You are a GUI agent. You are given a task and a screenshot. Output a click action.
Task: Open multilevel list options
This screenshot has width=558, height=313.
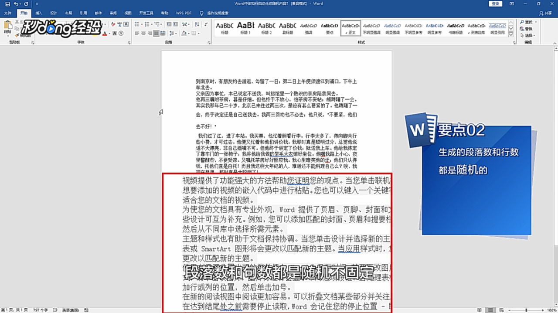click(x=157, y=24)
